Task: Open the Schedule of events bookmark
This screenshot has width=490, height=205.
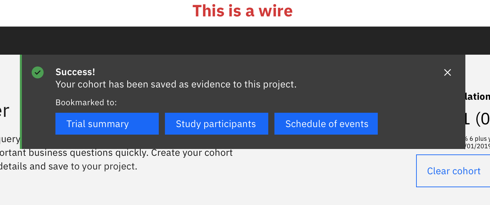Action: [x=326, y=124]
